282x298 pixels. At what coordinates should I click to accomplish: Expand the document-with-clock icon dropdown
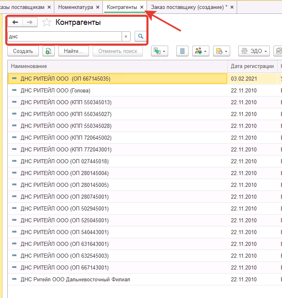(222, 51)
